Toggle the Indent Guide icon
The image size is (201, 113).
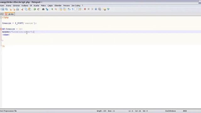77,9
